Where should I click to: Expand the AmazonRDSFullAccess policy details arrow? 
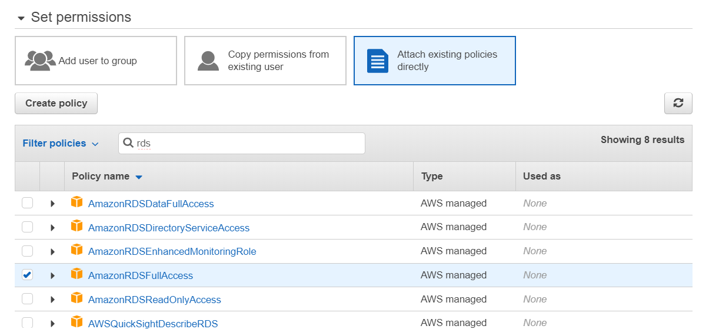[52, 275]
